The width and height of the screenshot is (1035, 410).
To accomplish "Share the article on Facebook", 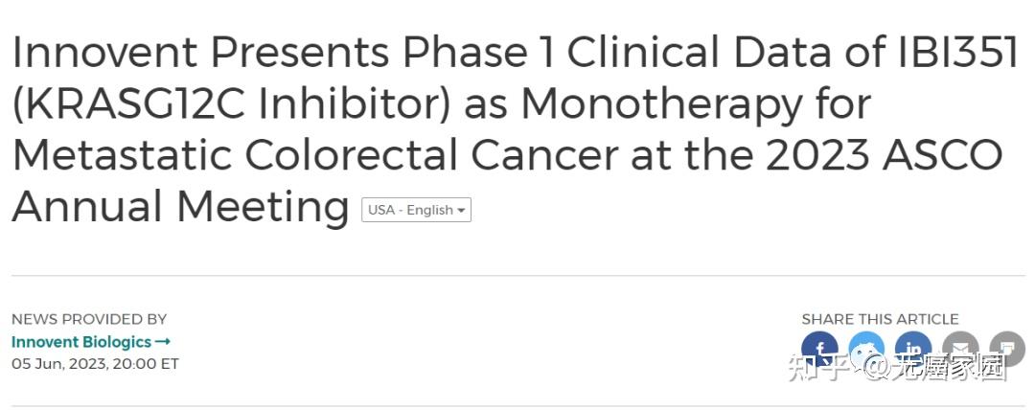I will pyautogui.click(x=819, y=349).
